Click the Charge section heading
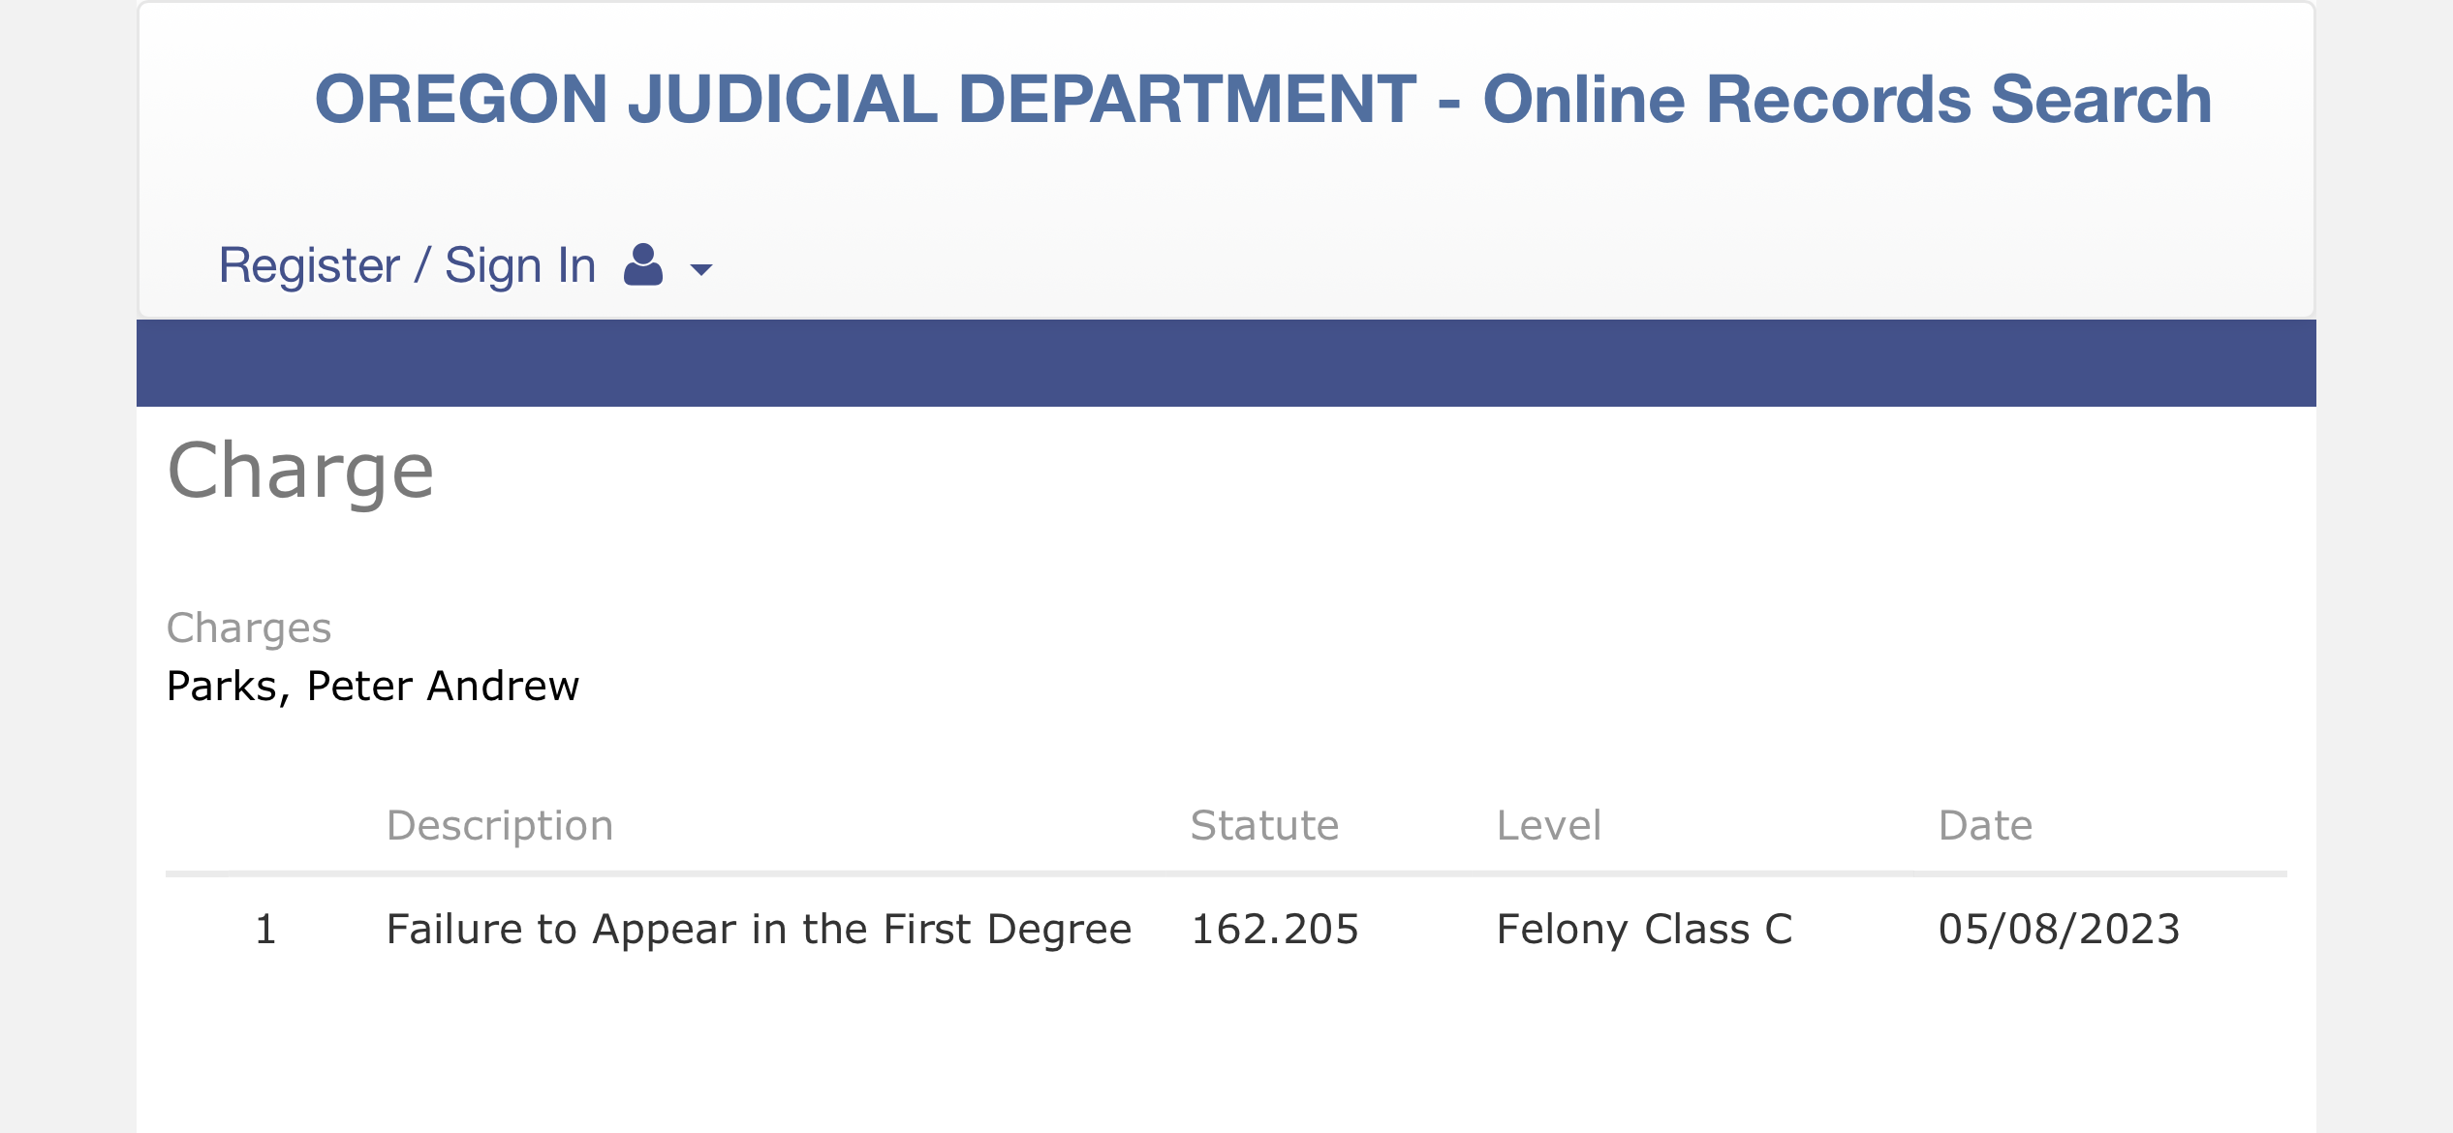2453x1133 pixels. pyautogui.click(x=300, y=472)
